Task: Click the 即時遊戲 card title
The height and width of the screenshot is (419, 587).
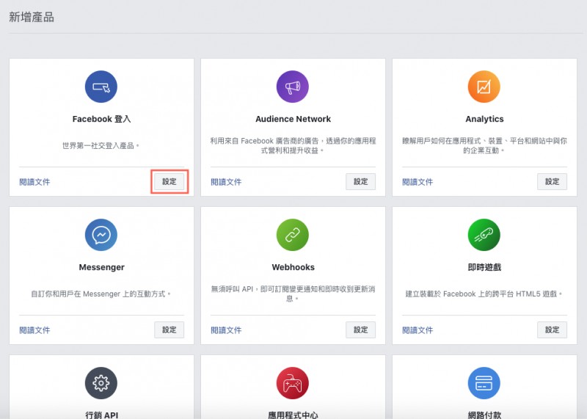Action: click(x=484, y=267)
